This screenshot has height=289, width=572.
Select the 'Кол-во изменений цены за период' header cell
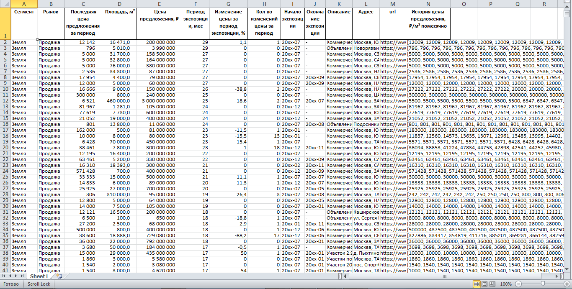click(x=264, y=23)
